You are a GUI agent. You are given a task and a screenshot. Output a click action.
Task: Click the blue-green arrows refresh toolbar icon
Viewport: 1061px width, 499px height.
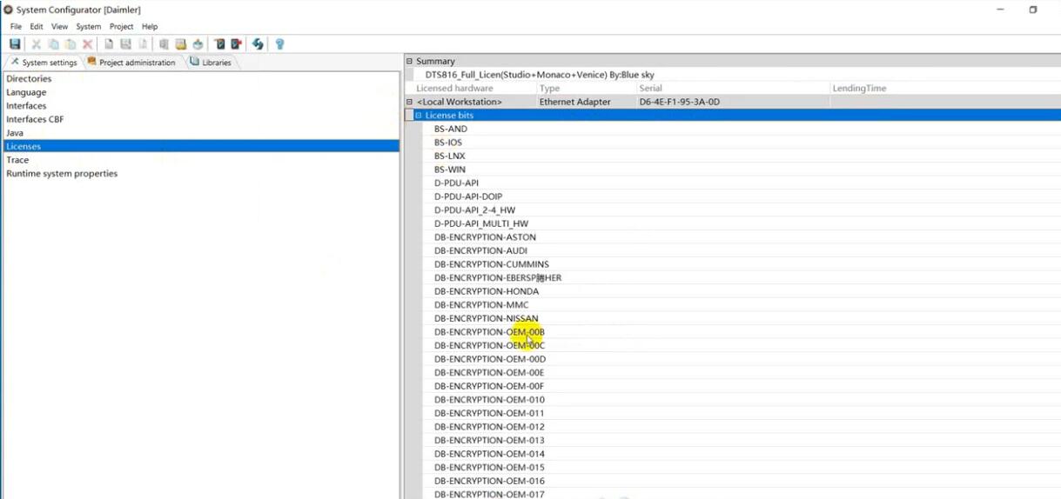click(x=258, y=44)
